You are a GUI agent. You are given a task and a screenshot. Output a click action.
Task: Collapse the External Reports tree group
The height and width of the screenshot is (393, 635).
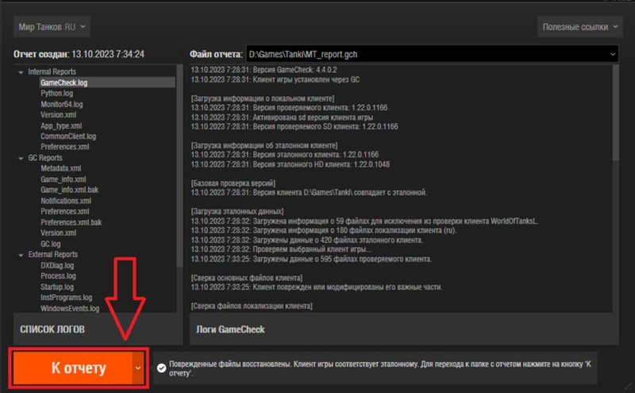click(21, 255)
